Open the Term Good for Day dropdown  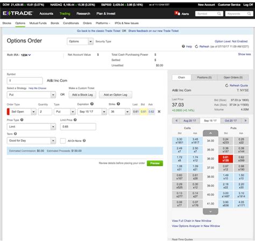31,140
